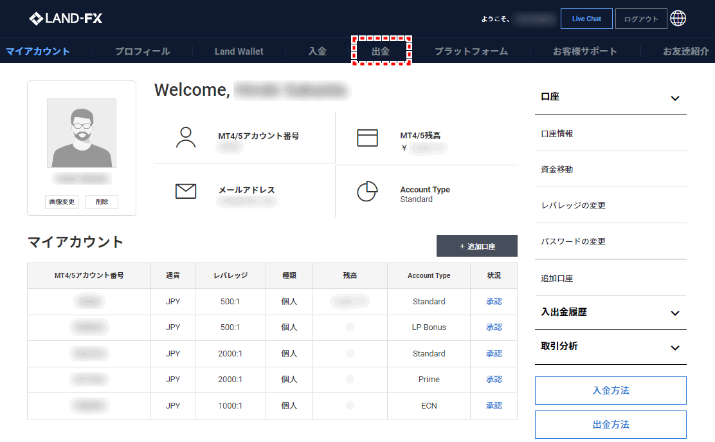Expand the 取引分析 section chevron
This screenshot has height=442, width=715.
pyautogui.click(x=675, y=347)
